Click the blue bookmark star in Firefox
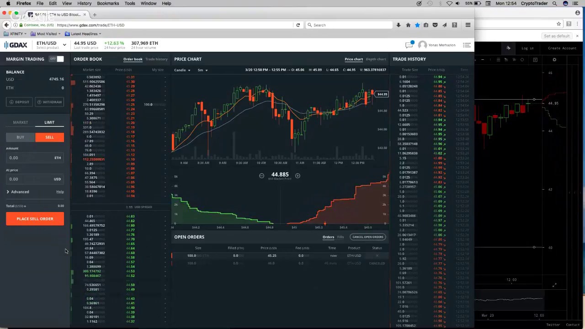Screen dimensions: 585x329 coord(417,25)
